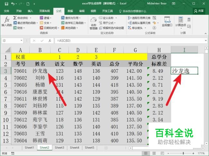
Task: Undo the last action
Action: point(13,4)
